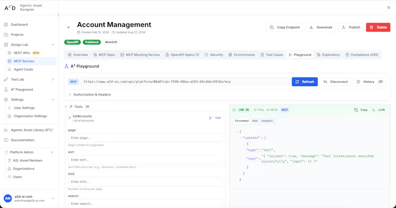Screen dimensions: 396x208
Task: Click the blue Refresh button
Action: click(x=304, y=82)
